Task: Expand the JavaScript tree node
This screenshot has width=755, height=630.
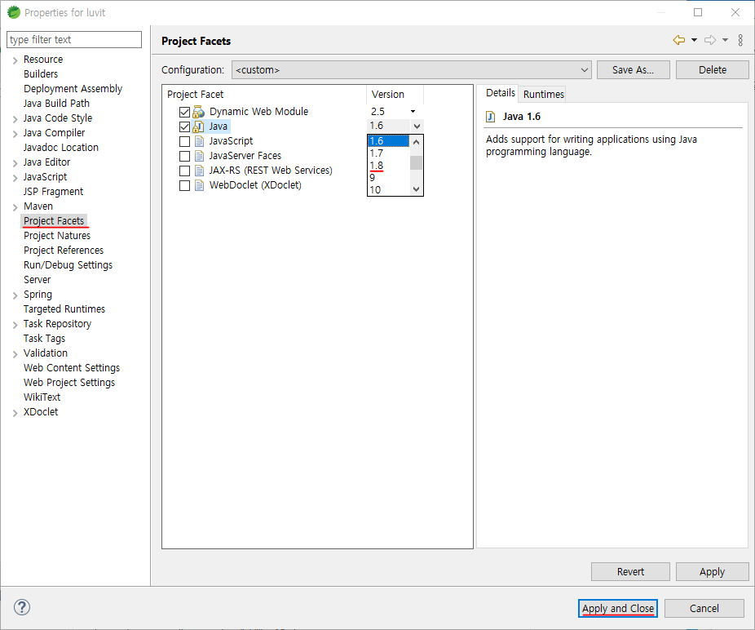Action: (15, 177)
